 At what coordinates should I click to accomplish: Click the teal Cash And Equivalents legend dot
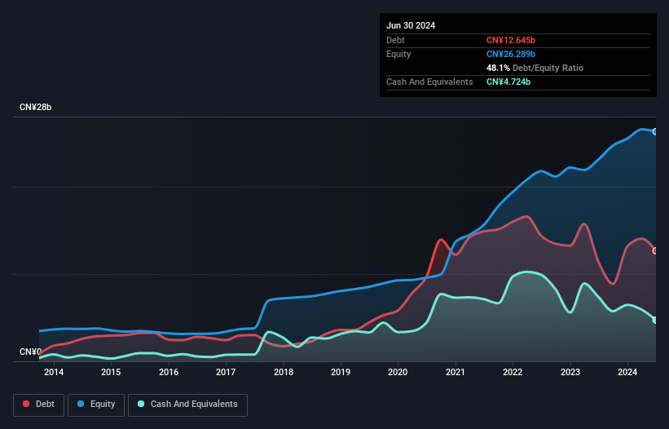tap(141, 404)
